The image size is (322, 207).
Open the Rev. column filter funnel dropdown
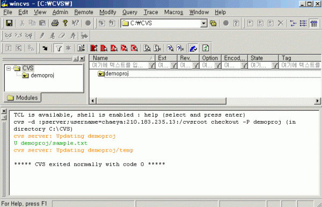[x=196, y=66]
